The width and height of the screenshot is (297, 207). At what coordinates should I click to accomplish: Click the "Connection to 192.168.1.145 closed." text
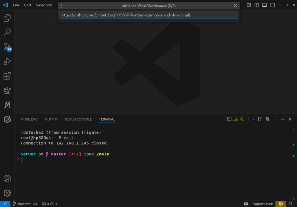[65, 143]
